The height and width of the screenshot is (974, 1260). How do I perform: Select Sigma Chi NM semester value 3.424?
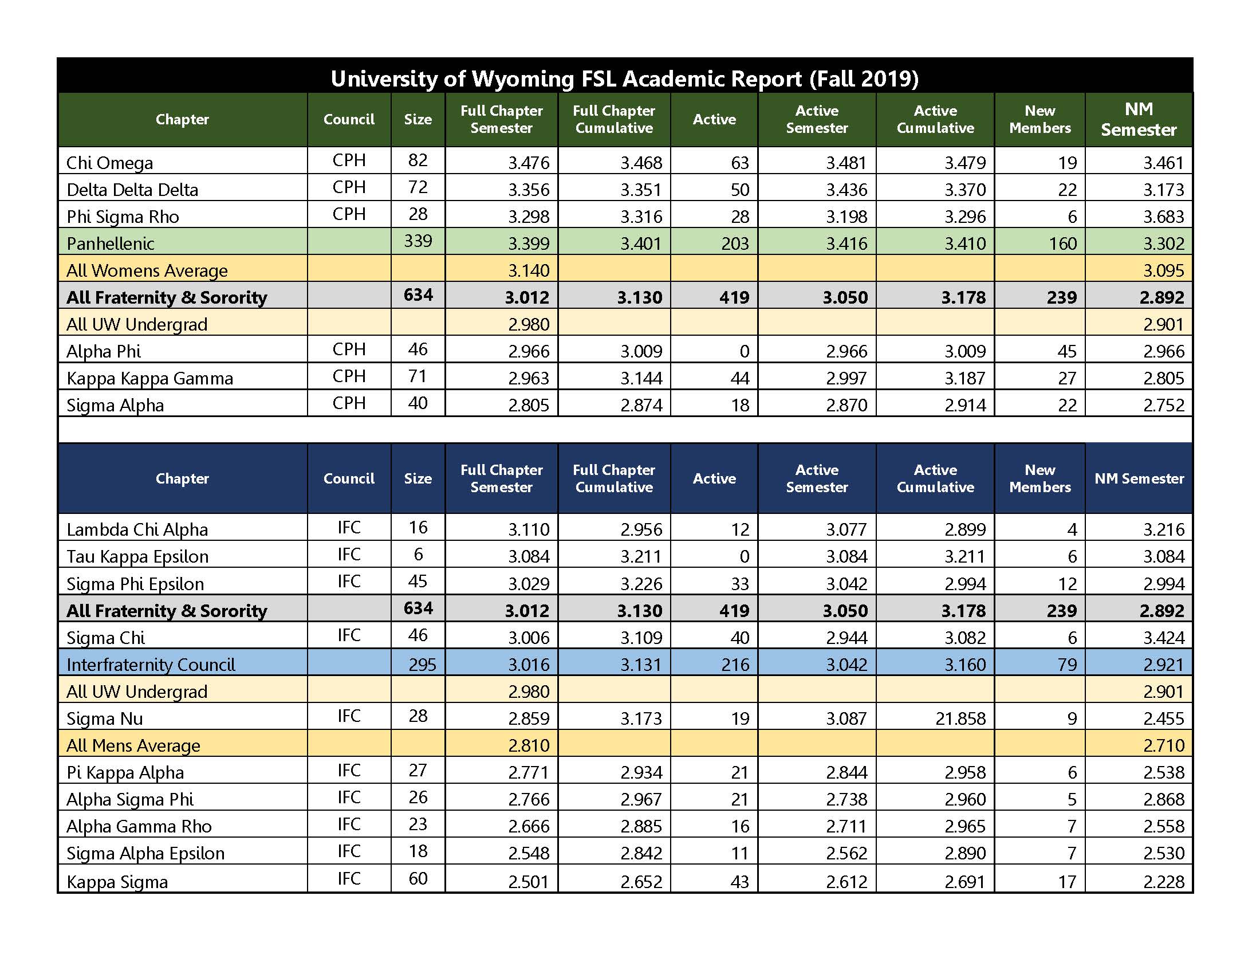click(x=1163, y=638)
